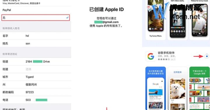Click the @gmail.com address text
This screenshot has height=110, width=210.
[111, 22]
